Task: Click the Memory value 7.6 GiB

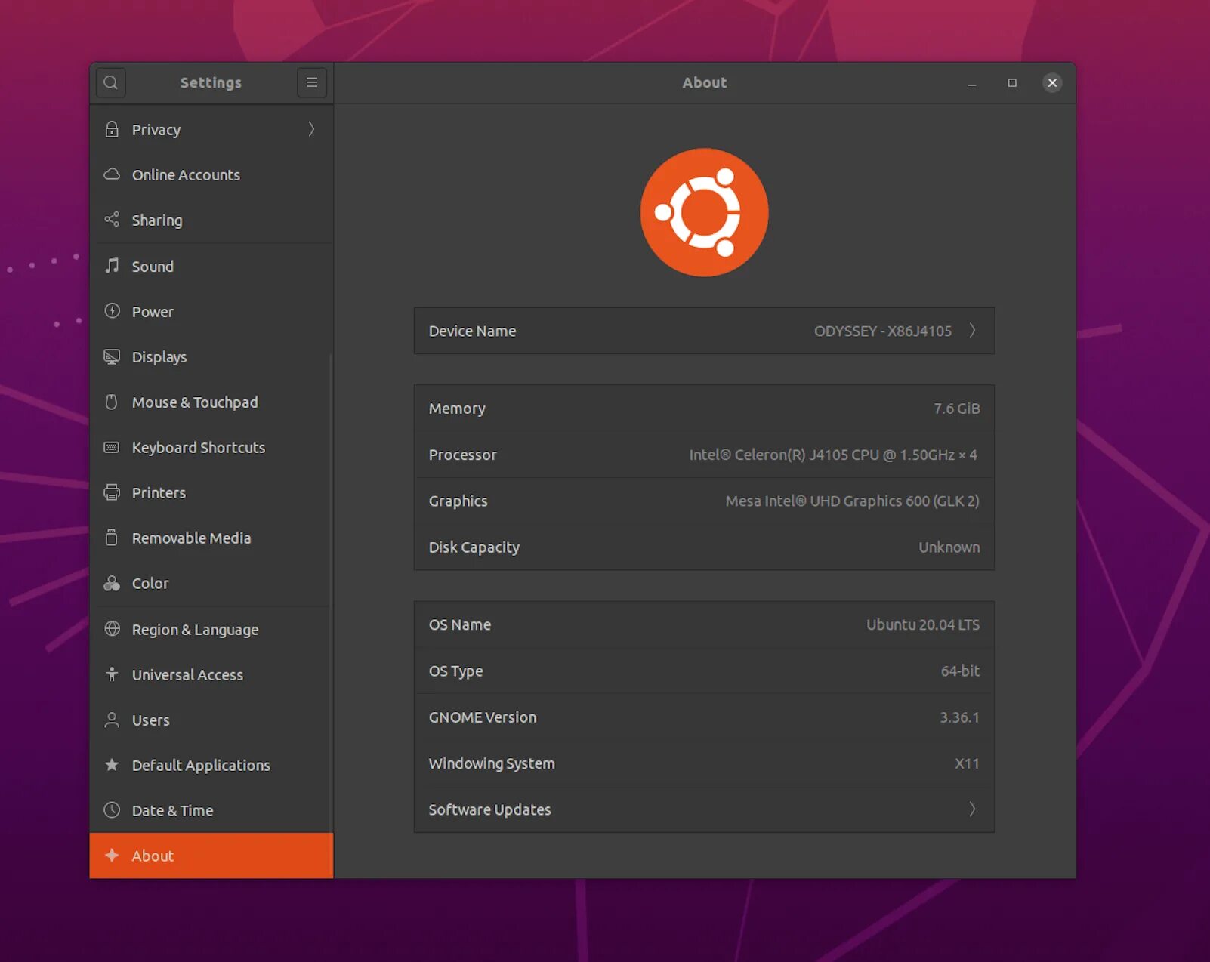Action: 957,409
